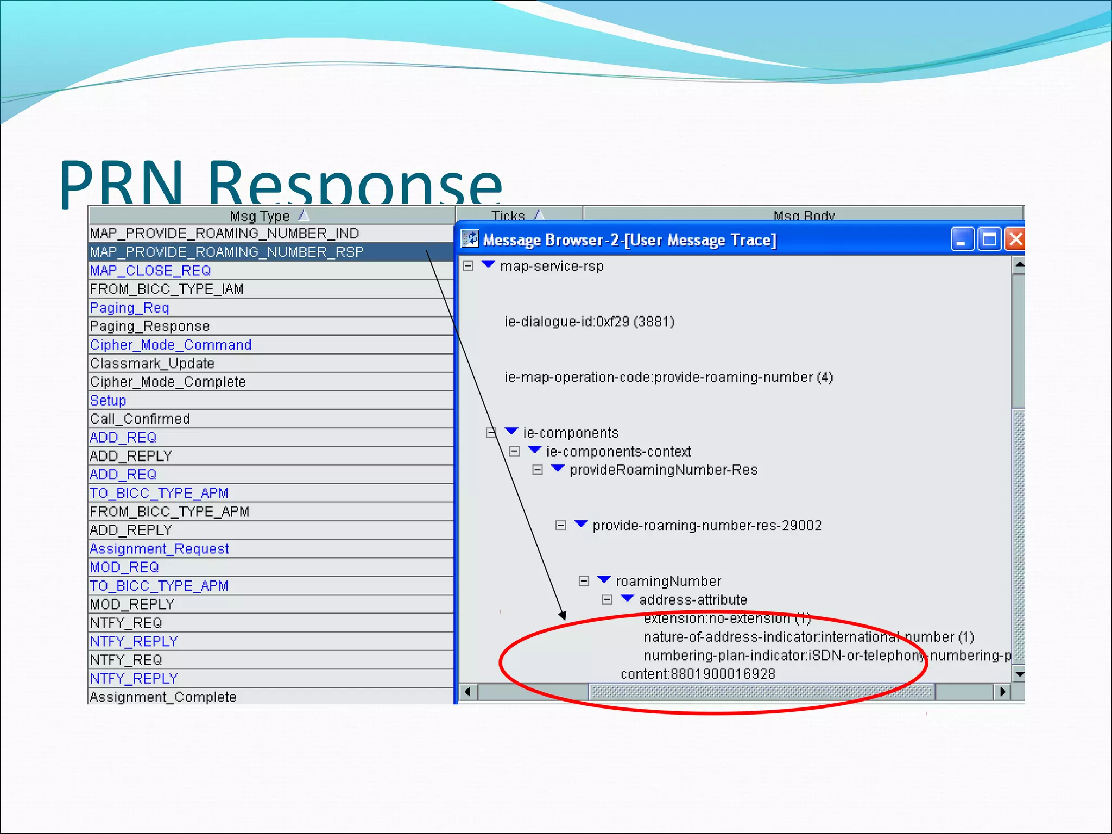Click vertical scrollbar down arrow in Message Browser
1112x834 pixels.
point(1019,674)
